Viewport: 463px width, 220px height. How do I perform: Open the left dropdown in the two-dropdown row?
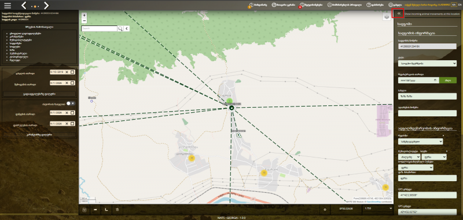click(409, 157)
